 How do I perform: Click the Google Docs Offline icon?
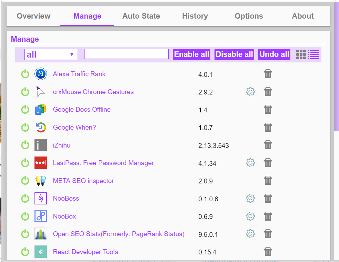click(x=41, y=109)
